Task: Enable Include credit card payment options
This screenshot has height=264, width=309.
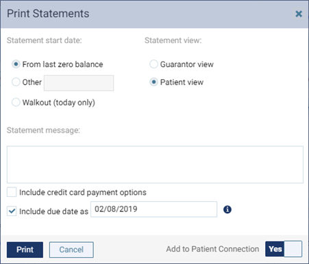Action: coord(12,192)
